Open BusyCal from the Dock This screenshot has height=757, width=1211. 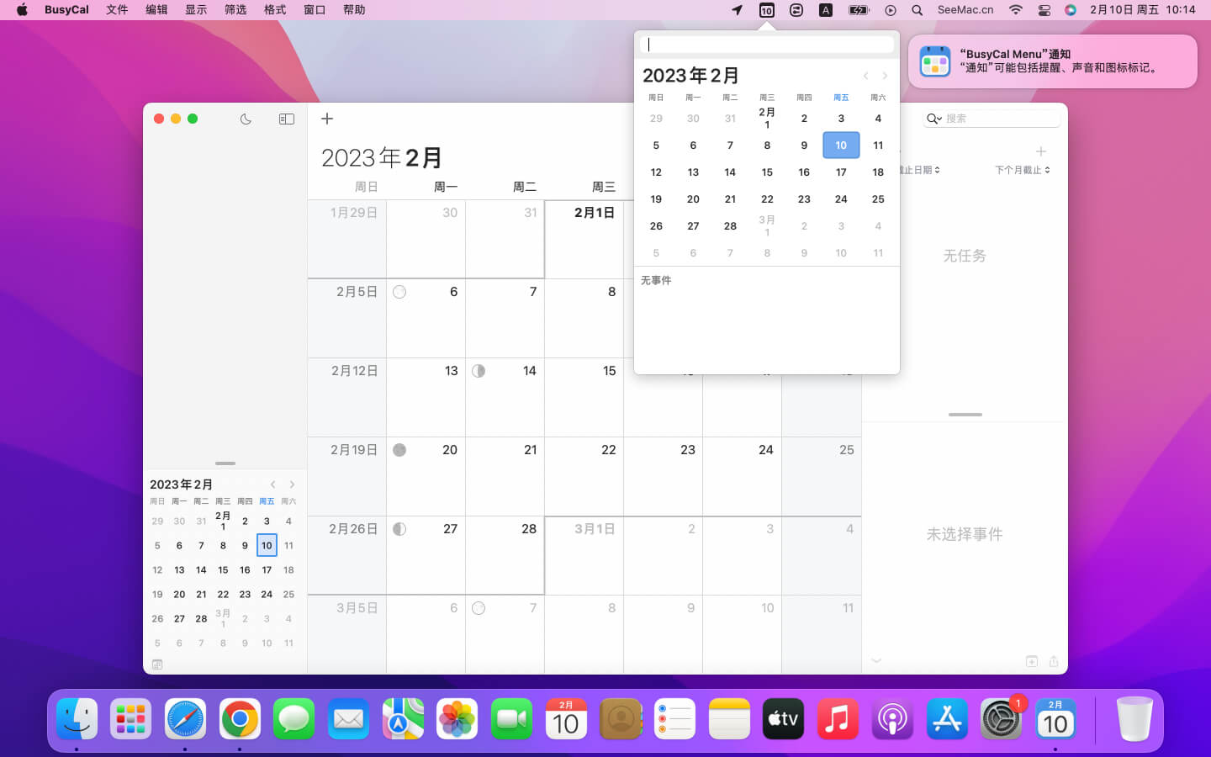click(x=1055, y=719)
